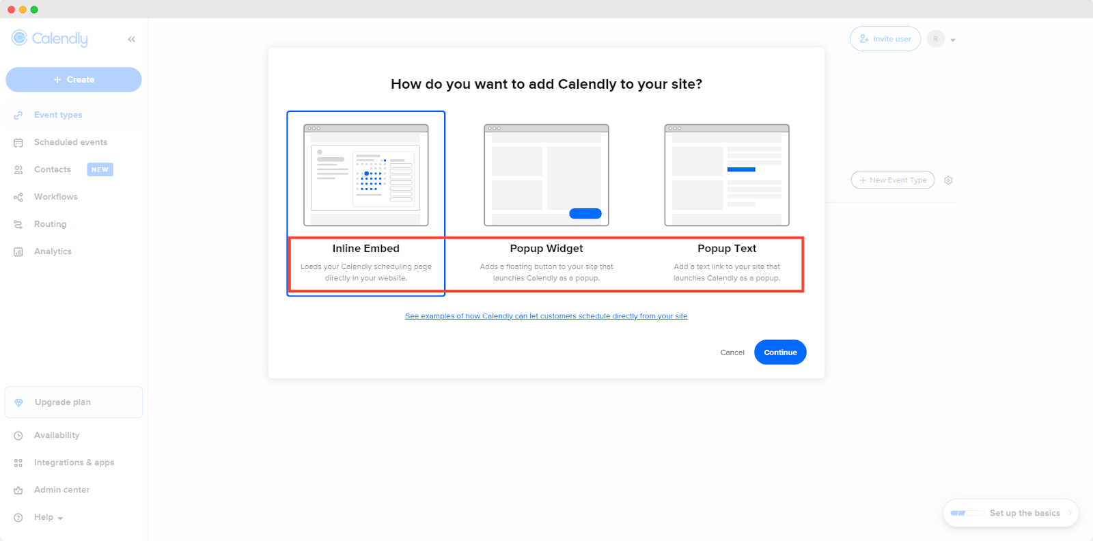
Task: Click the NEW badge beside Contacts
Action: [x=100, y=169]
